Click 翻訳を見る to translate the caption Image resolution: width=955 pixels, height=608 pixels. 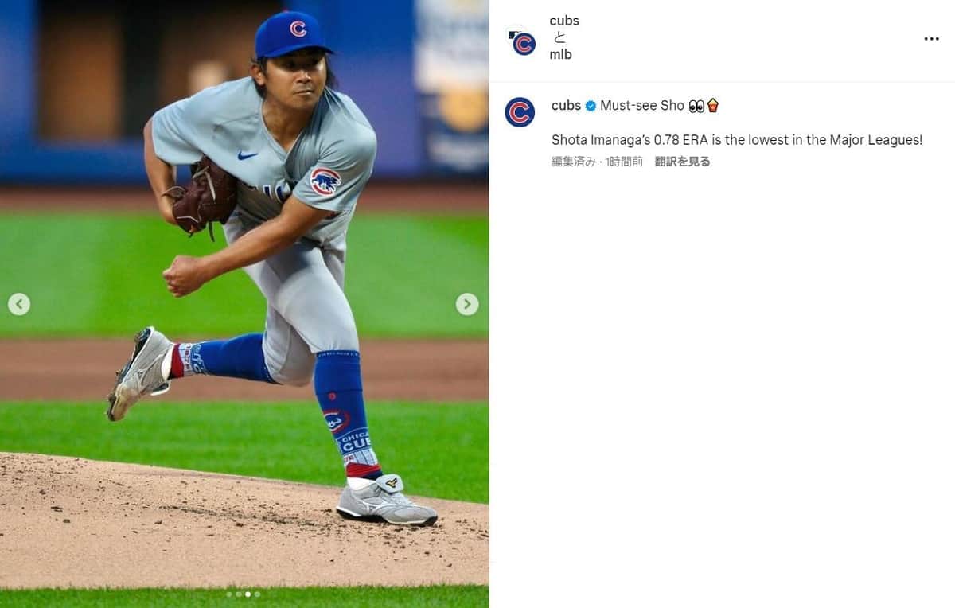coord(682,162)
